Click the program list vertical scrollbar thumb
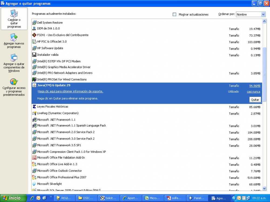 (x=264, y=74)
